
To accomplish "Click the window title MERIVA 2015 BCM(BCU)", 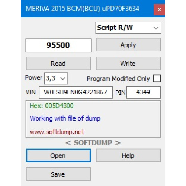I will 82,9.
